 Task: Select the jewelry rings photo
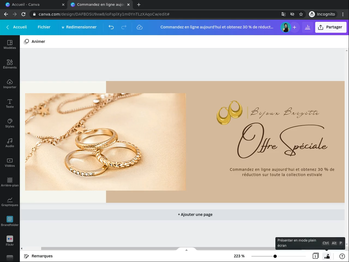(x=106, y=142)
